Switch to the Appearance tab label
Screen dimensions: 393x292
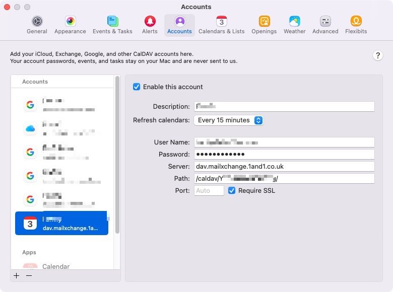(70, 31)
